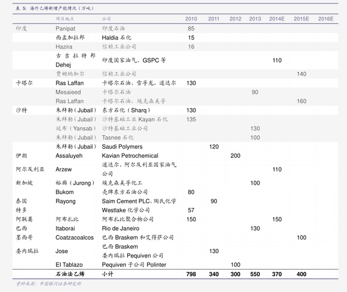Select the Hazira location cell
The image size is (347, 292).
(64, 47)
